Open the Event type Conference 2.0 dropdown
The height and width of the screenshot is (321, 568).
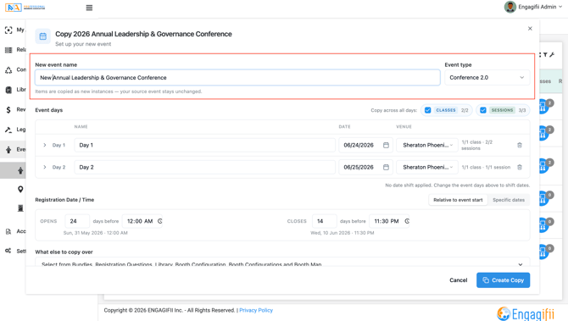(487, 77)
